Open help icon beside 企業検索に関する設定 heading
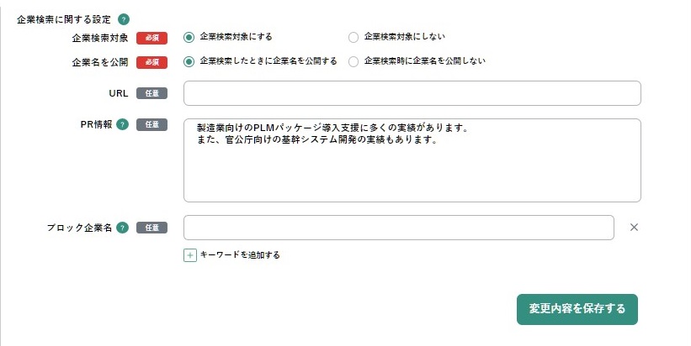 coord(124,19)
